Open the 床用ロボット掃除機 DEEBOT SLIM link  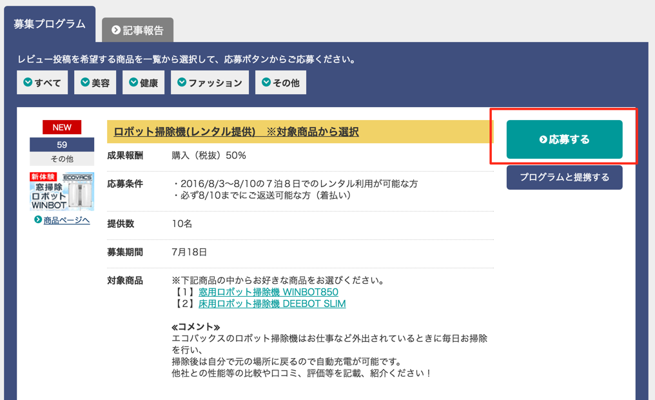272,304
